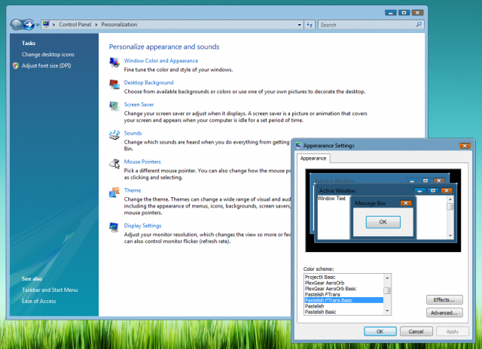Viewport: 482px width, 349px height.
Task: Click the Advanced... button
Action: [x=444, y=313]
